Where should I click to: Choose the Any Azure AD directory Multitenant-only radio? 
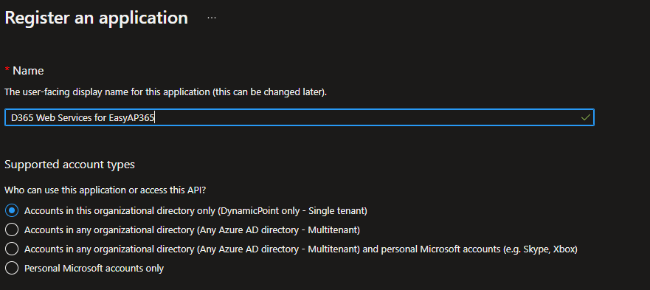coord(12,229)
